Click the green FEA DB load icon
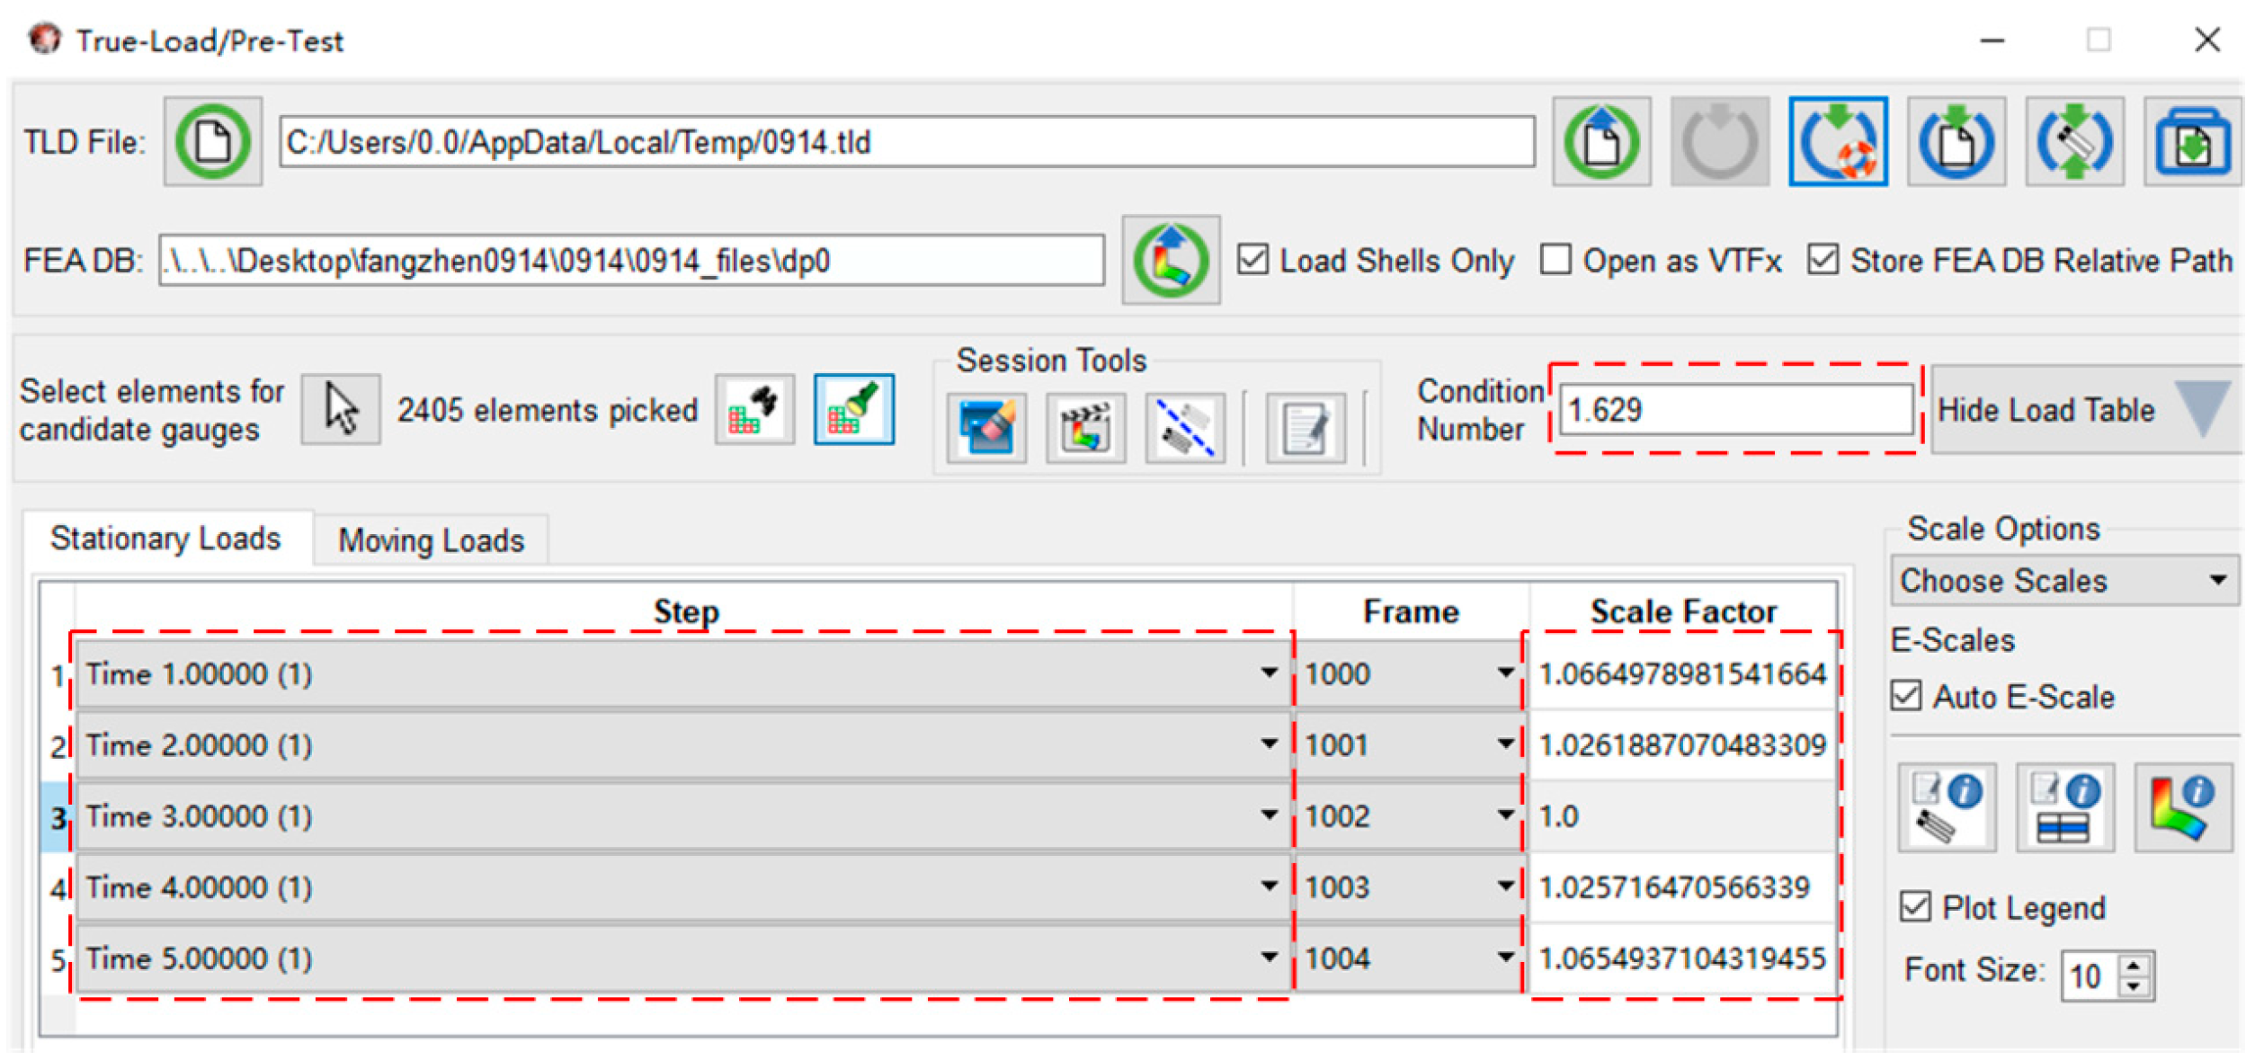This screenshot has width=2255, height=1060. [1170, 260]
